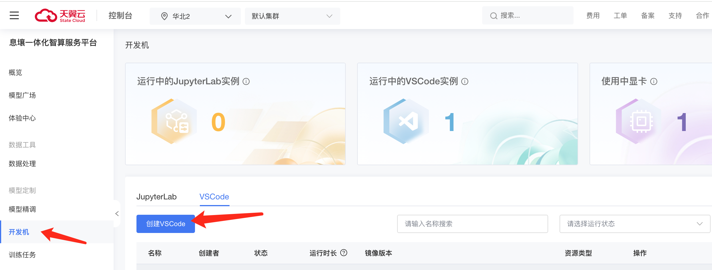Click the 运行中的JupyterLab实例 card

click(x=235, y=114)
